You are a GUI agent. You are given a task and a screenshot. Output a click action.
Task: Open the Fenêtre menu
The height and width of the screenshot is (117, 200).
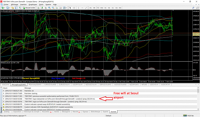pos(48,4)
